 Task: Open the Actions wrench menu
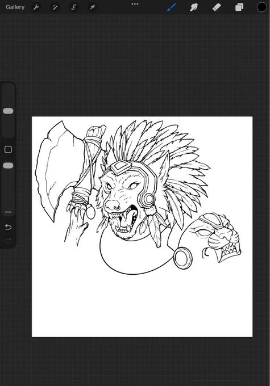(36, 7)
